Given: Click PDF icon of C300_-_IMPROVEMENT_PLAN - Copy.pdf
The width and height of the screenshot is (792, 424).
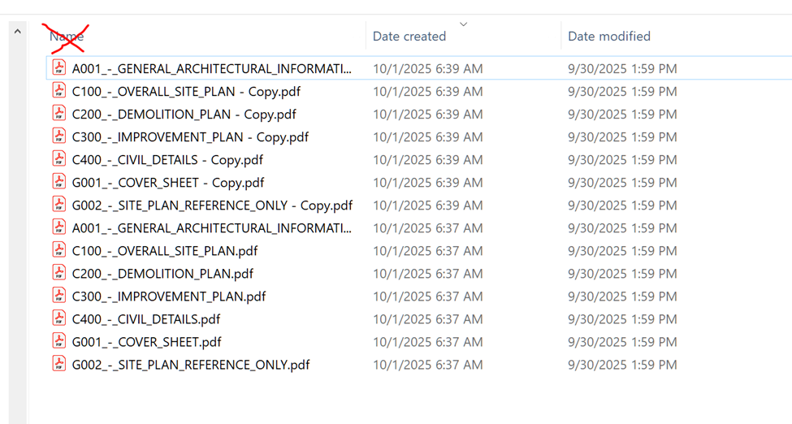Looking at the screenshot, I should click(59, 136).
